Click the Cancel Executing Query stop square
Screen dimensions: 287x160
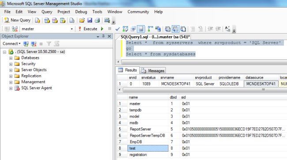pos(110,29)
